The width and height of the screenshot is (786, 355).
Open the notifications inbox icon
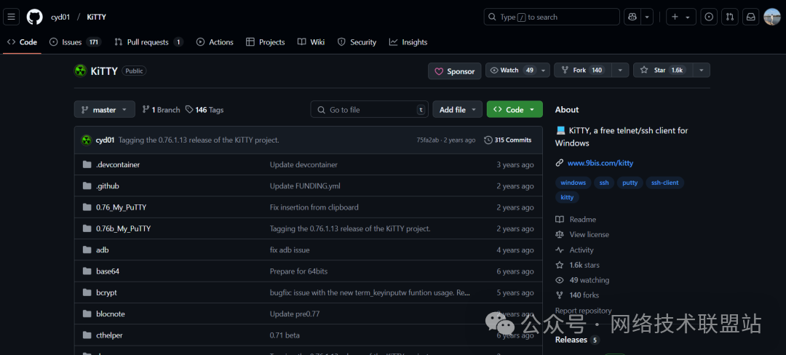(751, 17)
